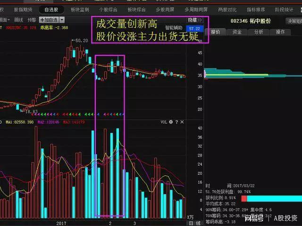
Task: Click 指标排序 menu item
Action: 256,10
